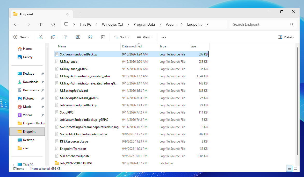Screen dimensions: 304x177
Task: Click the file list vertical scrollbar
Action: pyautogui.click(x=298, y=101)
